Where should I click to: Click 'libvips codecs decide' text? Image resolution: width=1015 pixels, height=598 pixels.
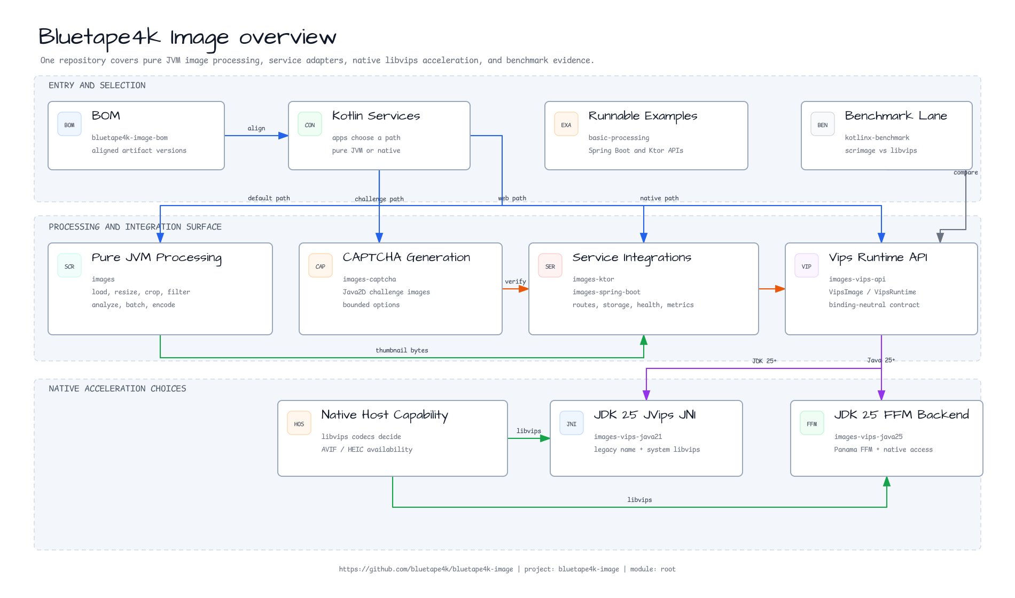(x=361, y=437)
